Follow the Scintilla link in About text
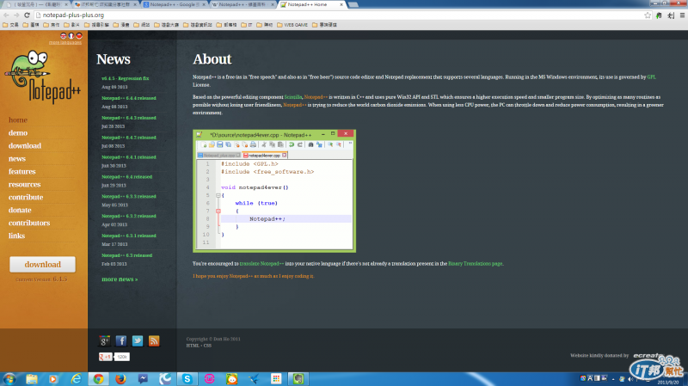The height and width of the screenshot is (386, 688). [292, 97]
